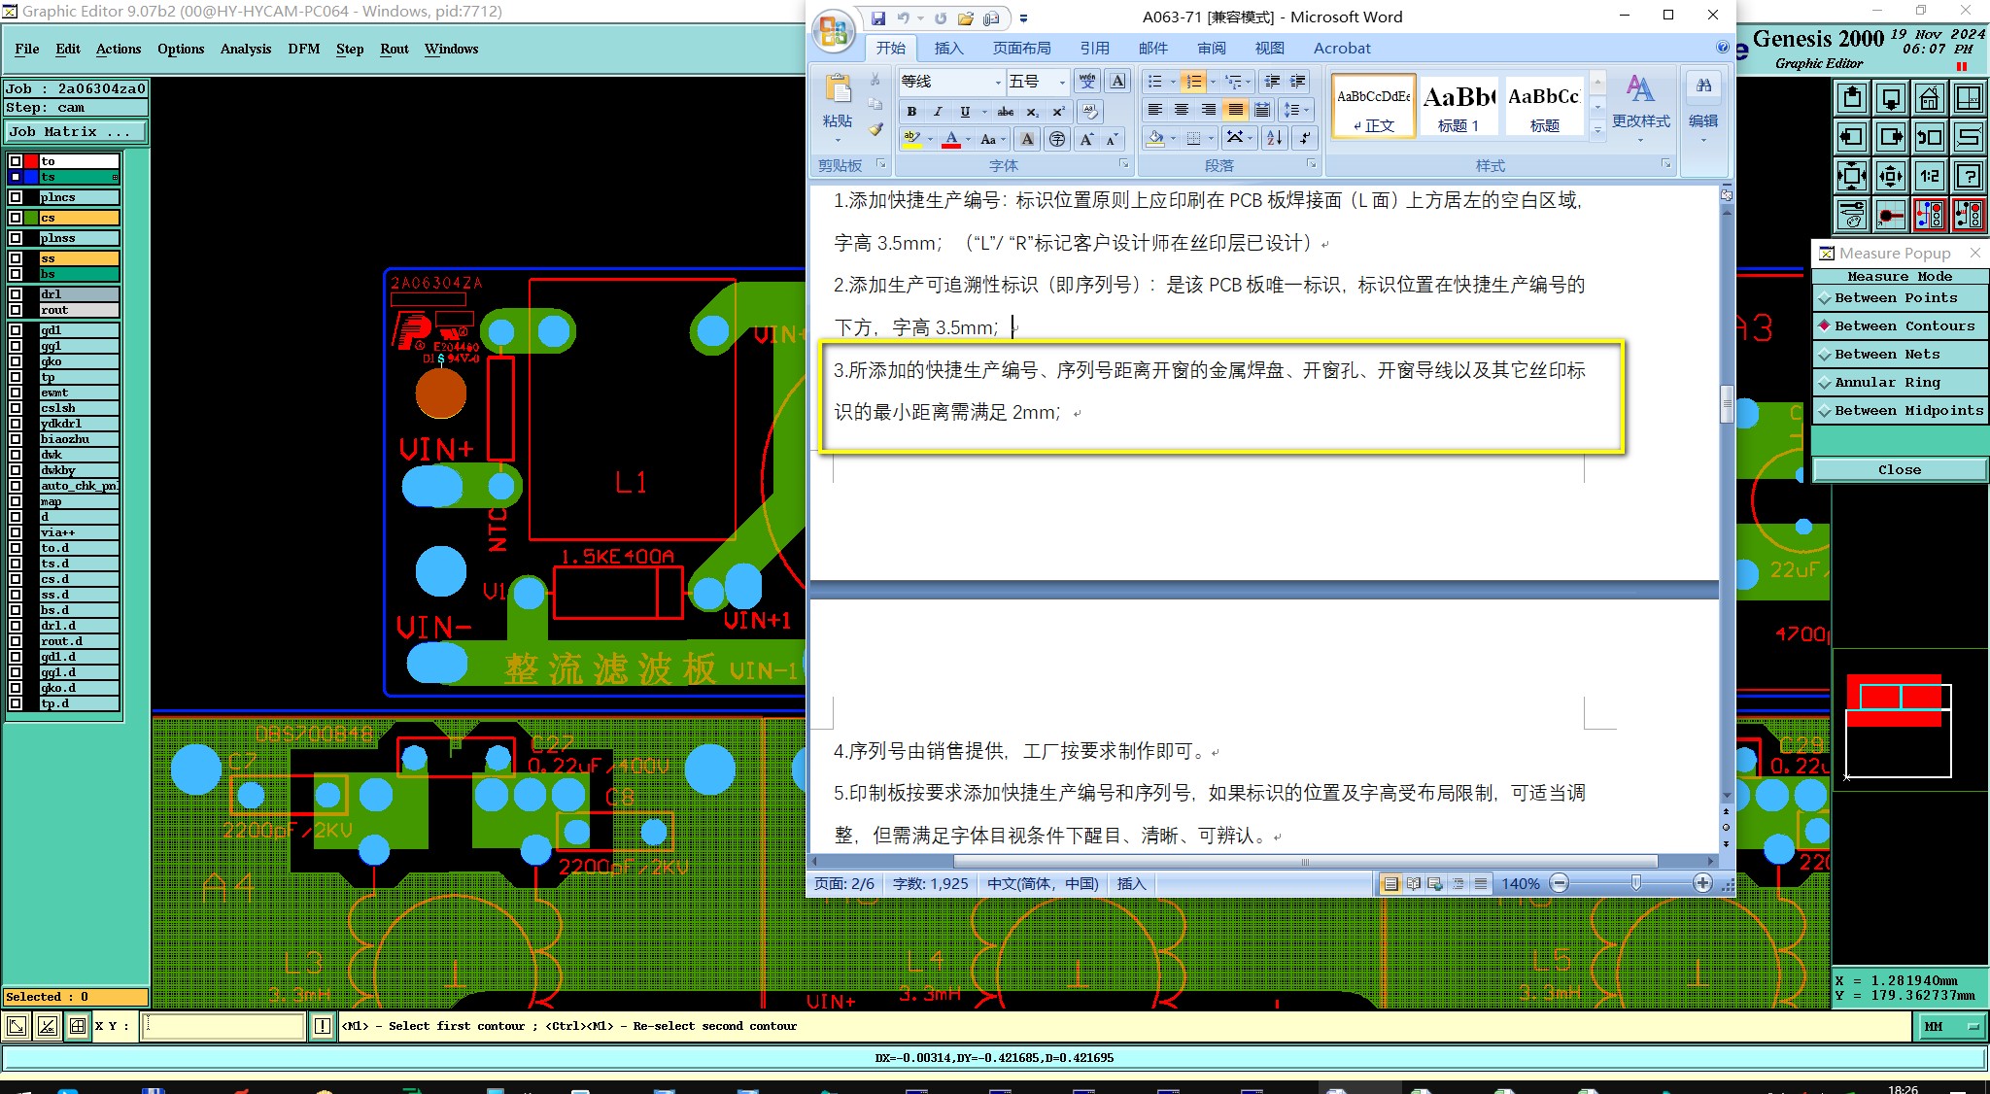Click the Word zoom slider handle

point(1636,883)
